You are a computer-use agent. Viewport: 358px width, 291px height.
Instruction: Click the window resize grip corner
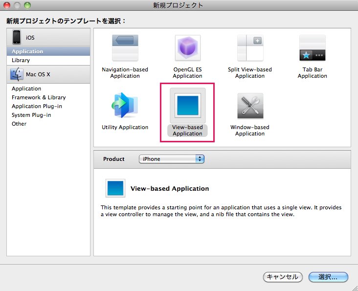tap(355, 288)
